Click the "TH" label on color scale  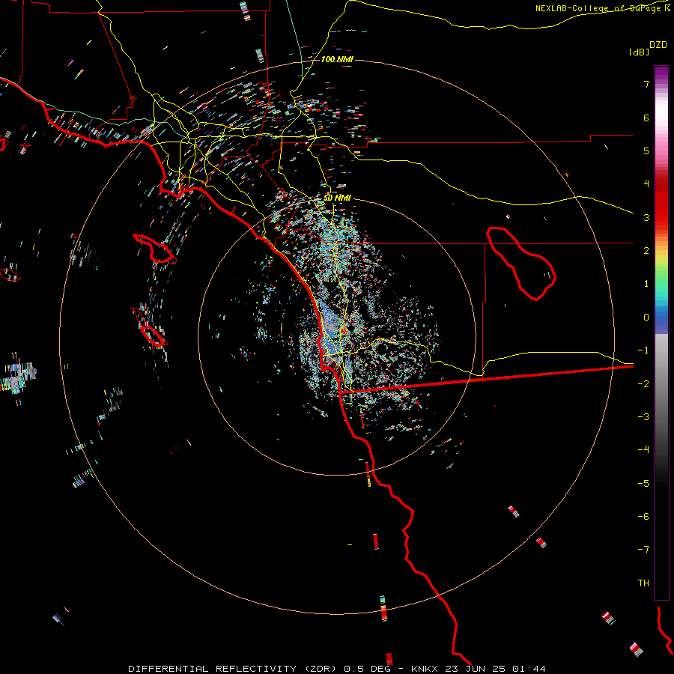coord(643,583)
